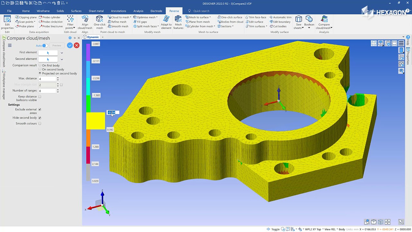Viewport: 412px width, 232px height.
Task: Tick the Max triangle size checkbox
Action: [61, 85]
